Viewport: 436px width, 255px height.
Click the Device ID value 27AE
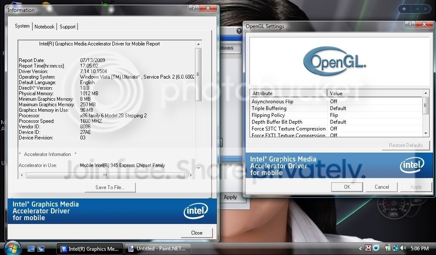(x=85, y=132)
